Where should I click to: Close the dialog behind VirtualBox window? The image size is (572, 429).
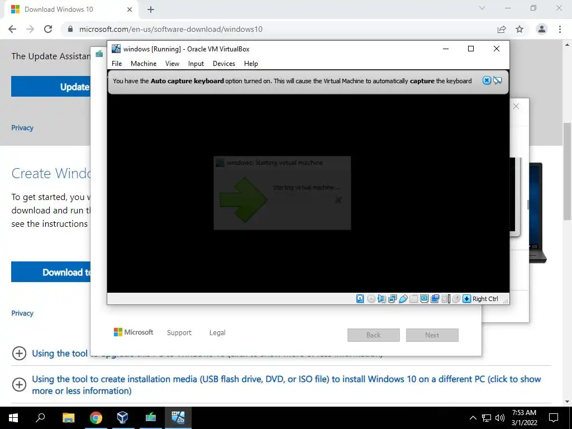click(x=516, y=106)
